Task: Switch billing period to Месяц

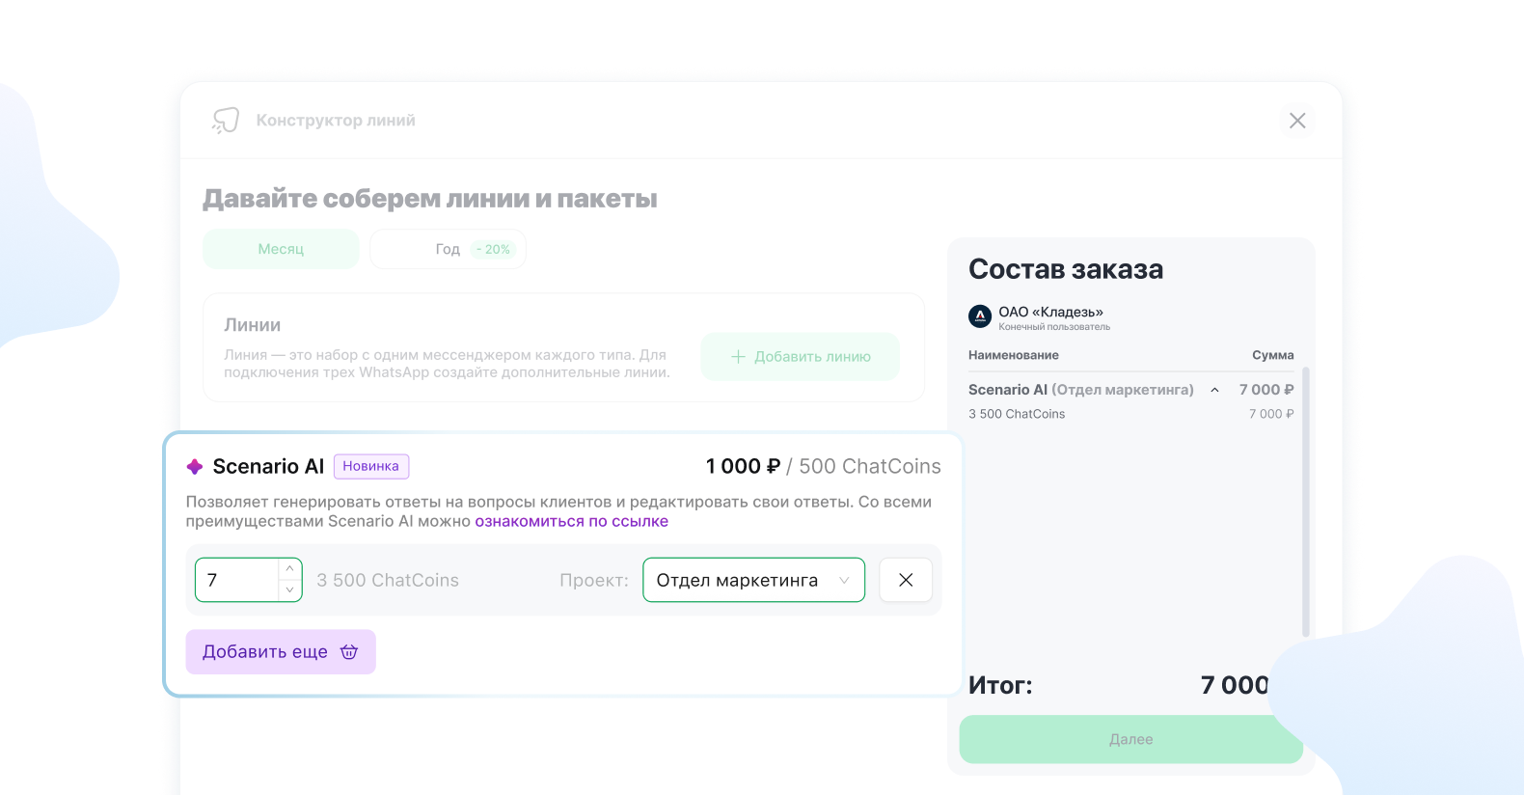Action: [x=281, y=249]
